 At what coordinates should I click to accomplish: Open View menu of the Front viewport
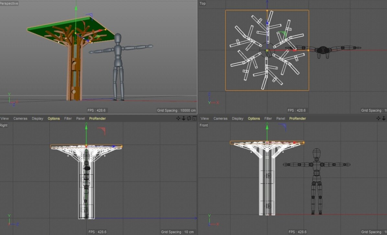coord(205,119)
